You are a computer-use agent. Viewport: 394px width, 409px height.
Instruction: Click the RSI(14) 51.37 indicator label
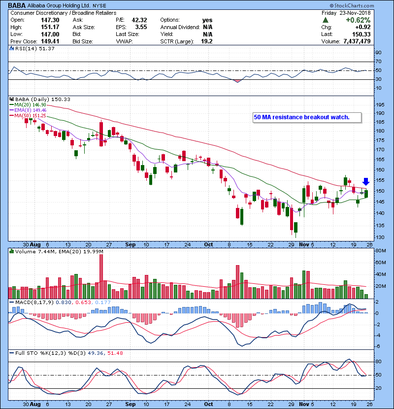point(34,48)
